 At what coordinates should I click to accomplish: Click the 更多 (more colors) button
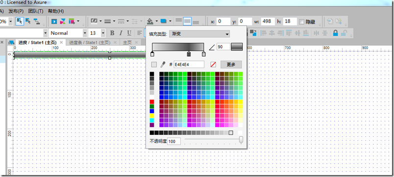pyautogui.click(x=231, y=65)
